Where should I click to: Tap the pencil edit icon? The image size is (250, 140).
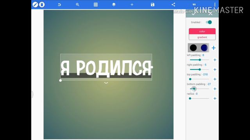[x=35, y=5]
